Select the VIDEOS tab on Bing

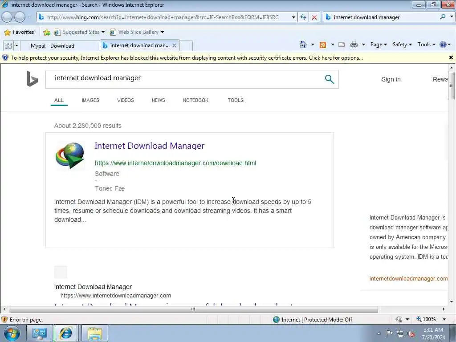[x=125, y=100]
